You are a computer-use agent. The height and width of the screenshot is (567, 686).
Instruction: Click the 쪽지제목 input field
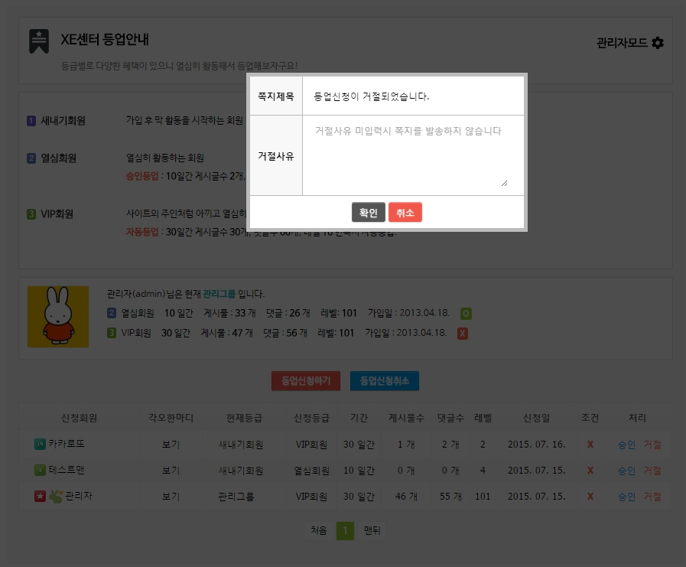click(x=413, y=96)
